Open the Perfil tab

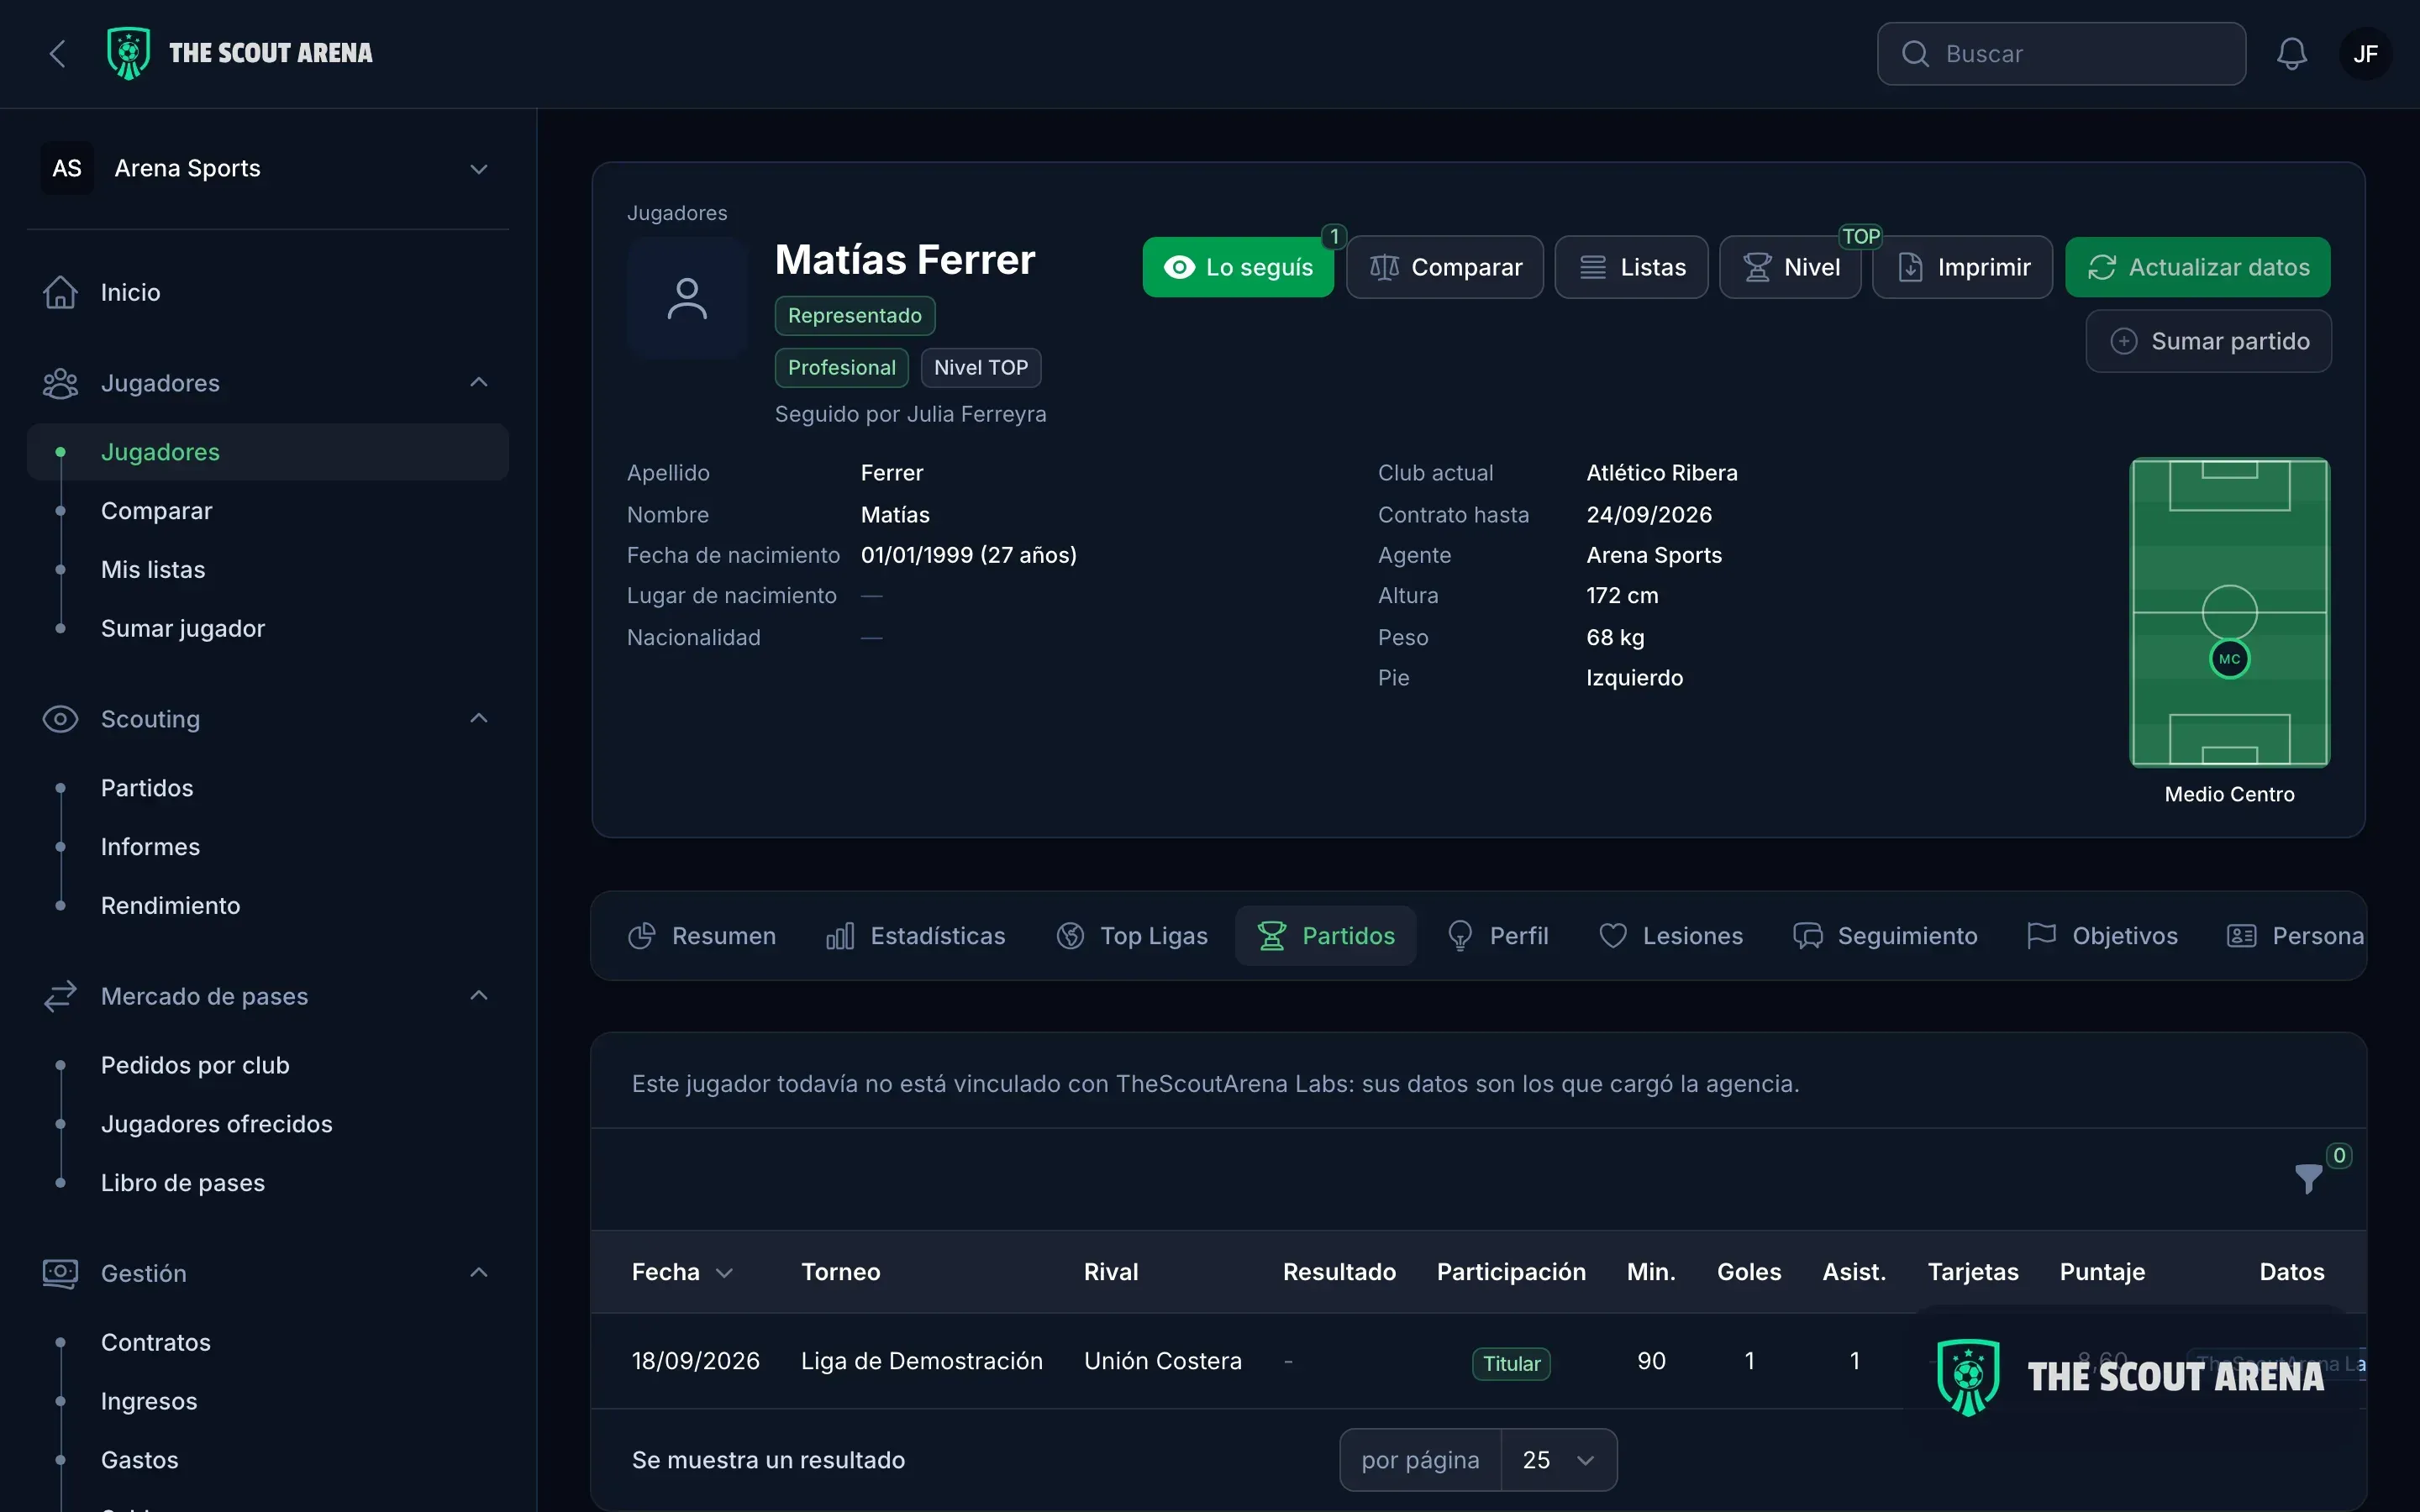click(x=1498, y=936)
